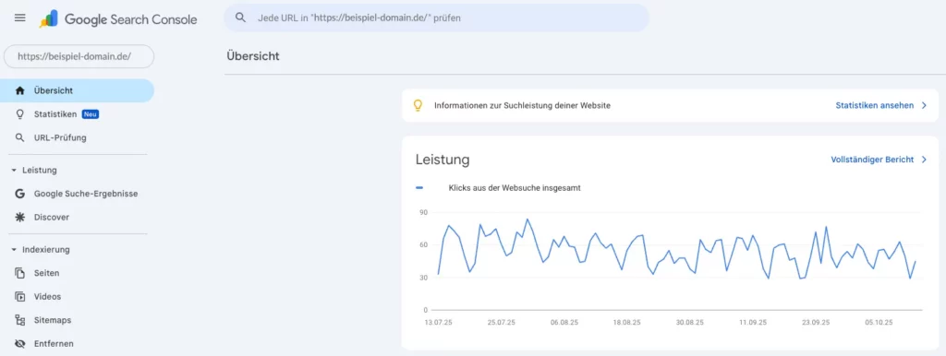The width and height of the screenshot is (946, 356).
Task: Click chevron next to Statistiken ansehen
Action: click(924, 106)
